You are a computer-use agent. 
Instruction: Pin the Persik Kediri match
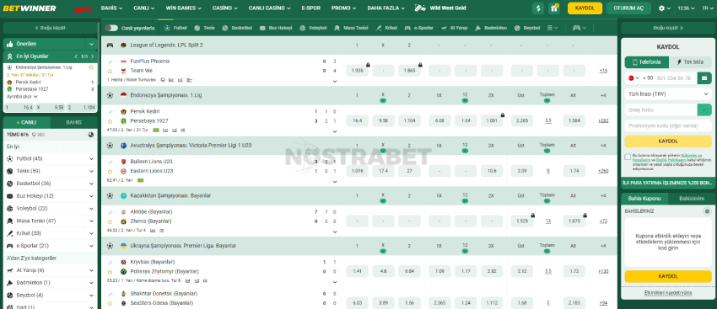(110, 112)
